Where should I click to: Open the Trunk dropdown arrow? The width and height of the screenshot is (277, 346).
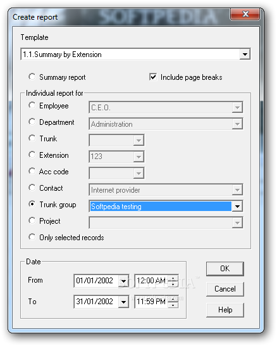tap(138, 140)
